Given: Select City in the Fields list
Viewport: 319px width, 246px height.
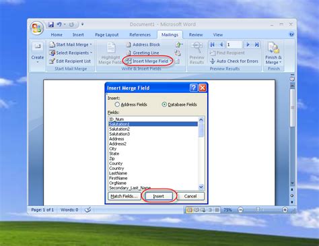Looking at the screenshot, I should tap(153, 149).
